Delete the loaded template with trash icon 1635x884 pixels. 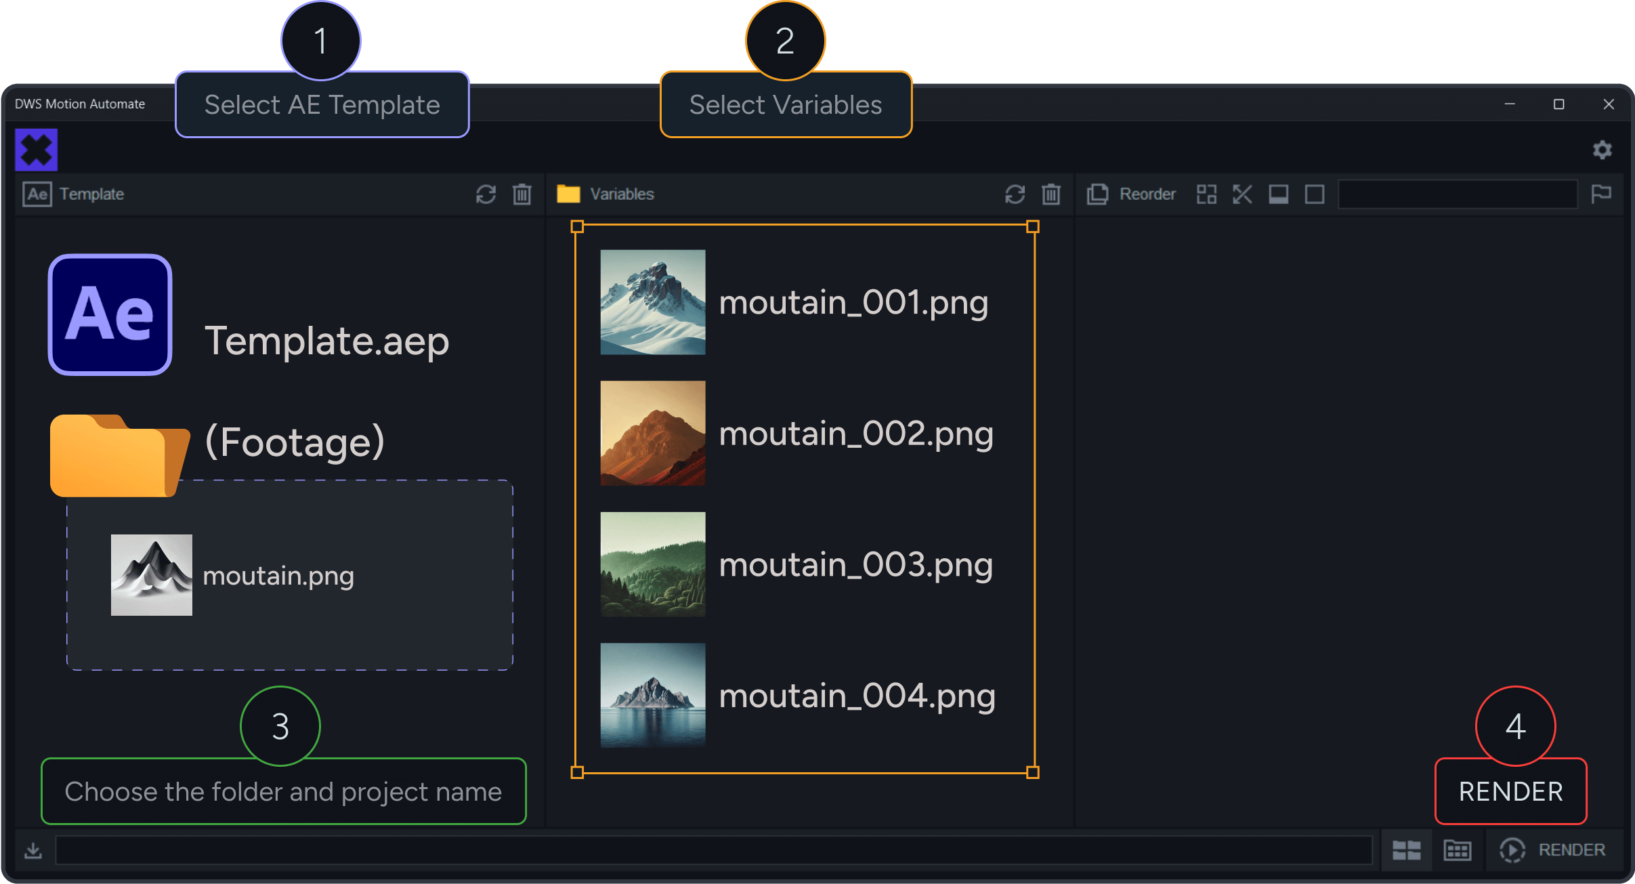(522, 194)
